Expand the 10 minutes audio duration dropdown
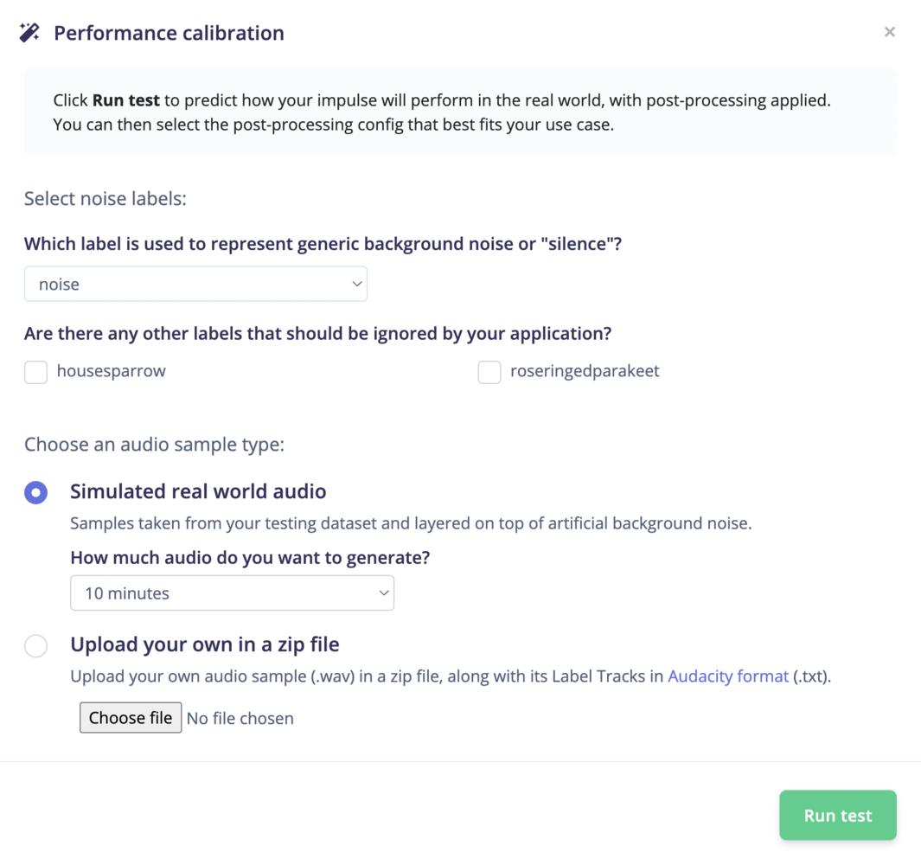Image resolution: width=921 pixels, height=865 pixels. click(x=232, y=593)
